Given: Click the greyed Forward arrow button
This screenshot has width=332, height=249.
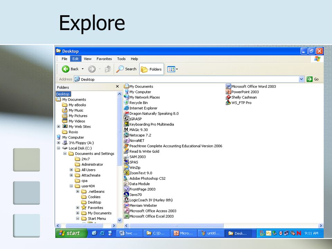Looking at the screenshot, I should coord(92,69).
